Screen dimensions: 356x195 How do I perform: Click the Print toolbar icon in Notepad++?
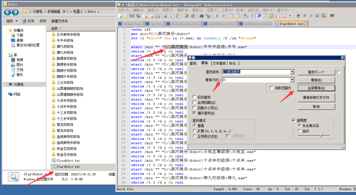[x=157, y=16]
